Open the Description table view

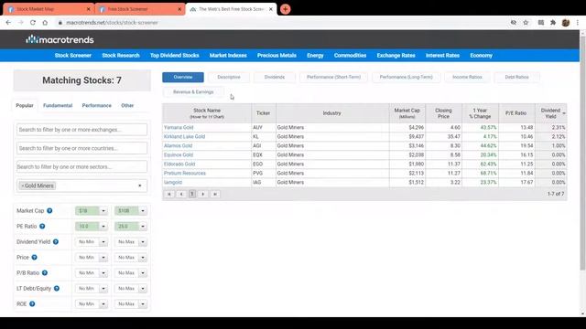pyautogui.click(x=229, y=77)
